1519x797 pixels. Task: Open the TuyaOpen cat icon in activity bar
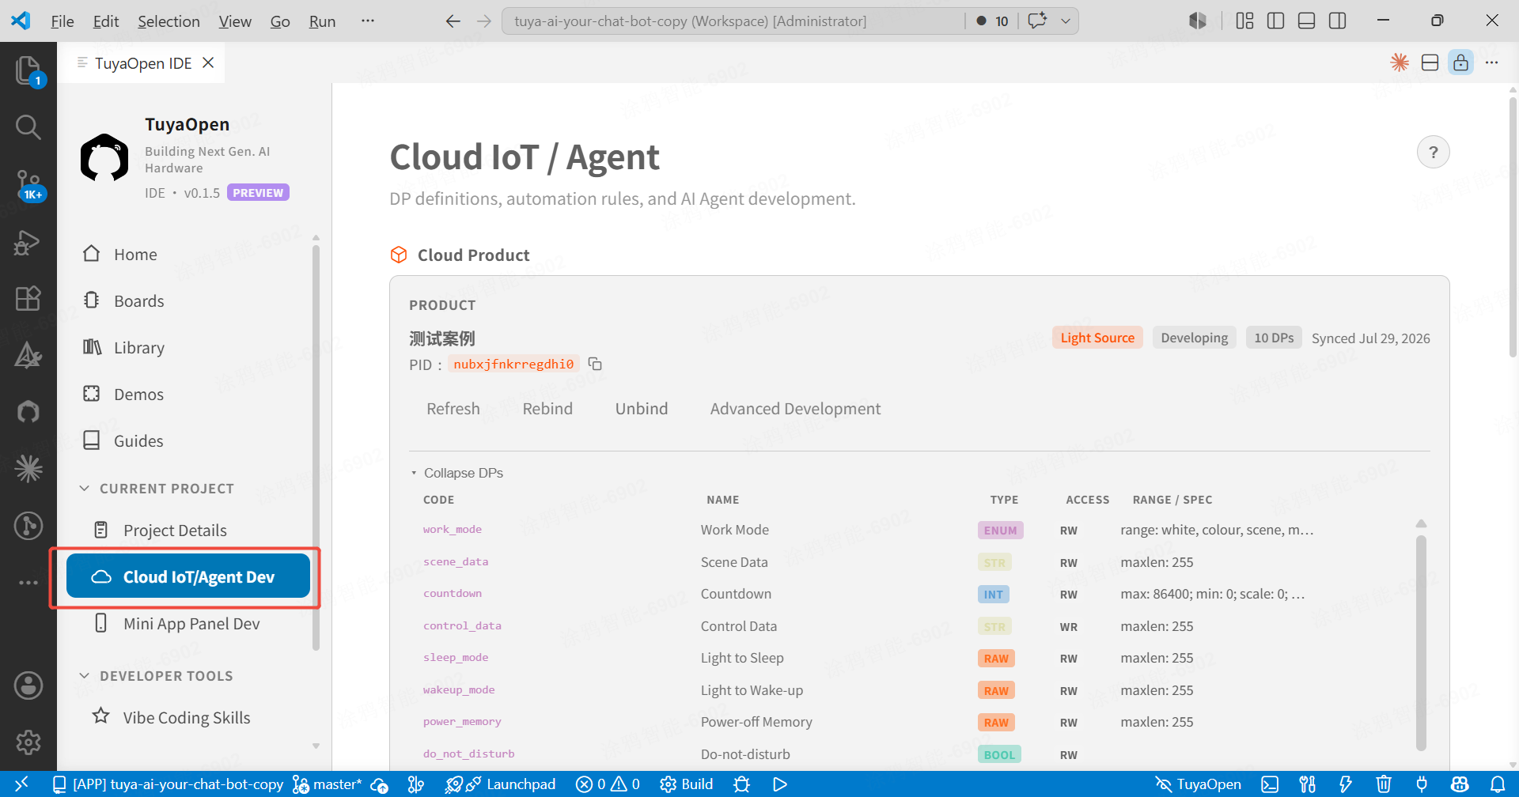pyautogui.click(x=28, y=411)
